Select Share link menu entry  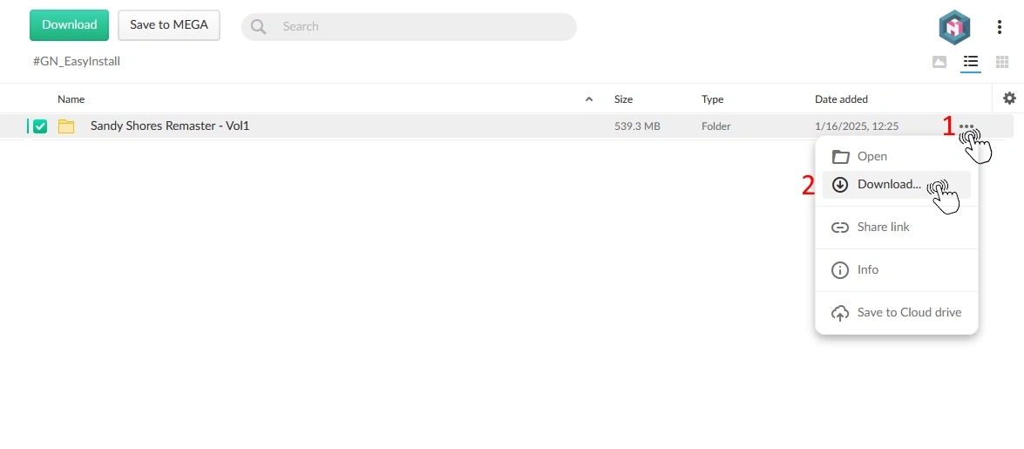coord(883,228)
